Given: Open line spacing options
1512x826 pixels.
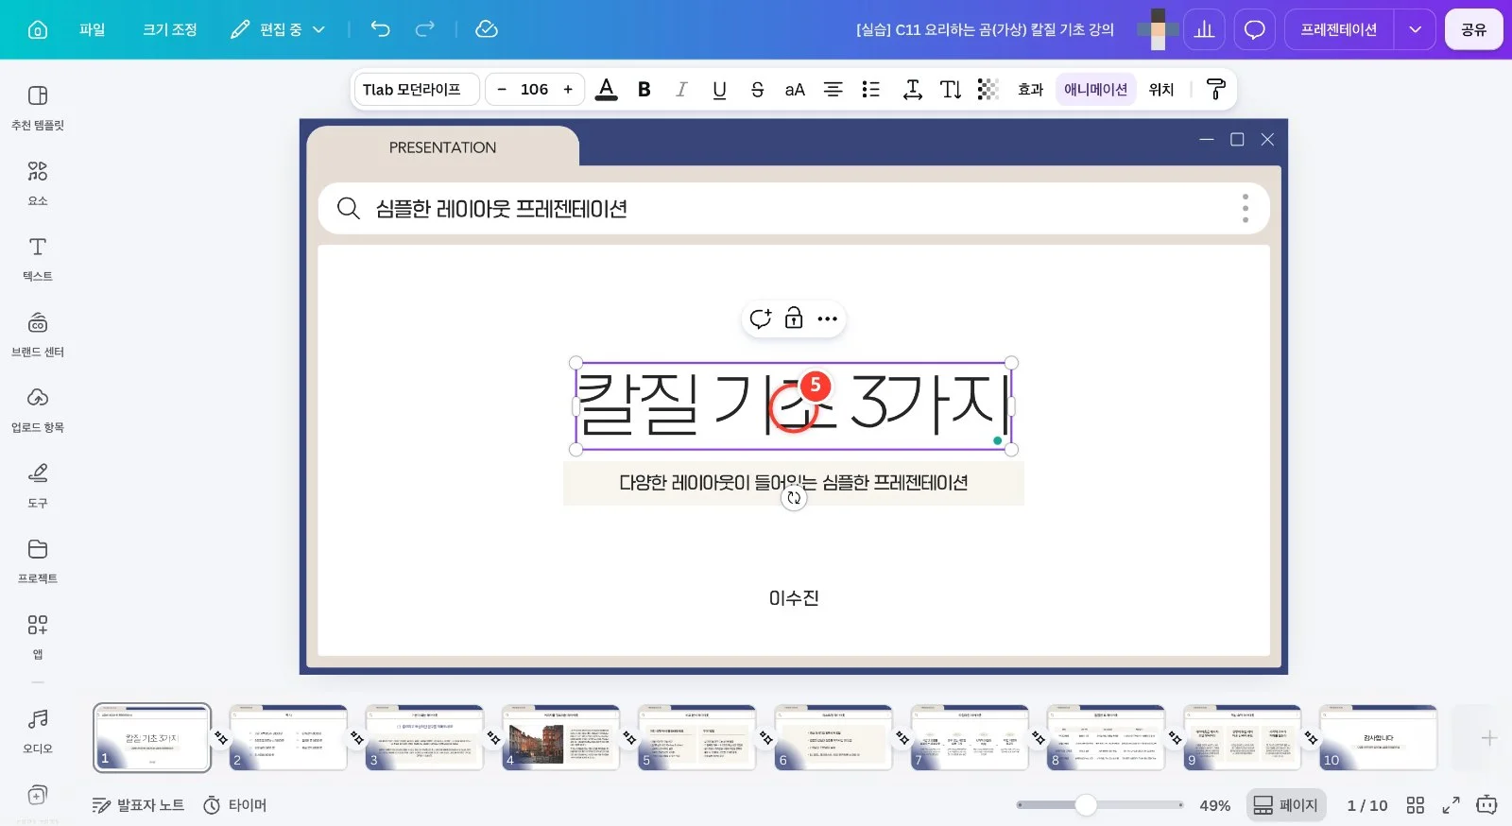Looking at the screenshot, I should click(912, 90).
